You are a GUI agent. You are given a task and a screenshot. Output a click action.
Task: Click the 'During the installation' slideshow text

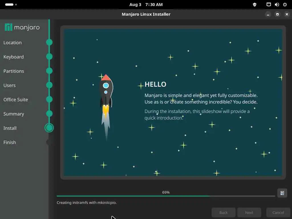pos(197,115)
